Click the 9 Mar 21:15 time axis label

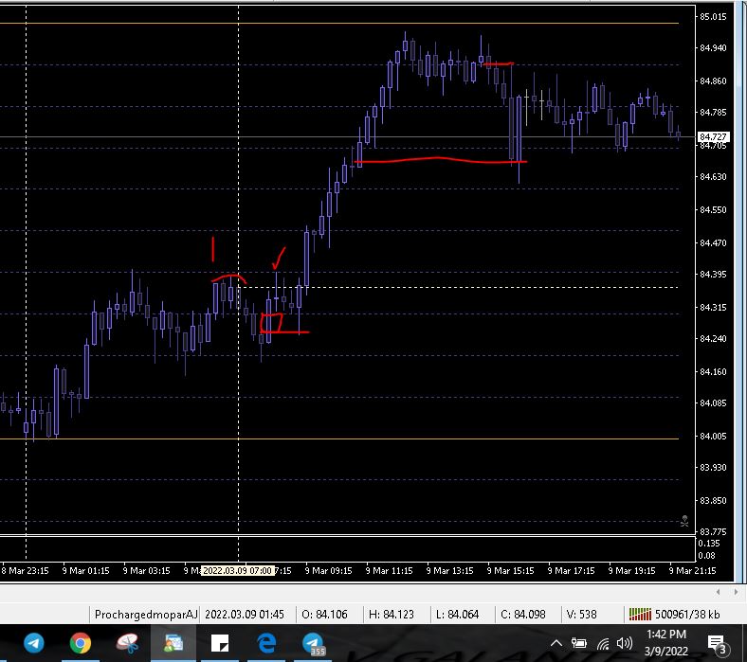click(x=692, y=570)
